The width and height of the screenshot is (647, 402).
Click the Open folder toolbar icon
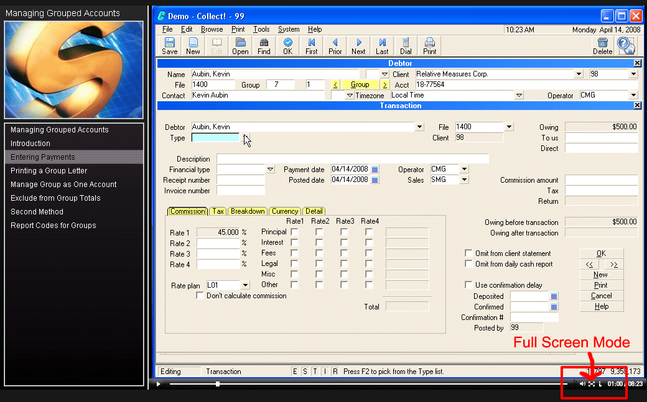[x=240, y=46]
